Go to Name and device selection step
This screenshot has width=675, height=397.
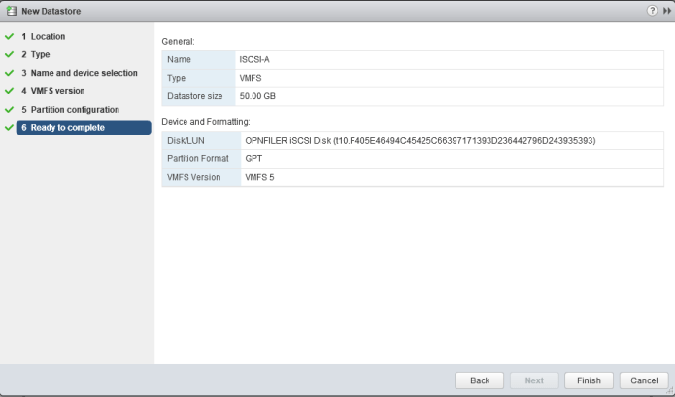pos(84,73)
